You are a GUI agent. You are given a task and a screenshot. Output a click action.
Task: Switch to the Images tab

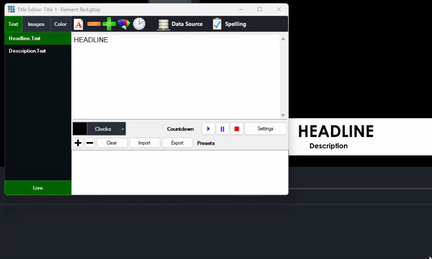pos(36,24)
